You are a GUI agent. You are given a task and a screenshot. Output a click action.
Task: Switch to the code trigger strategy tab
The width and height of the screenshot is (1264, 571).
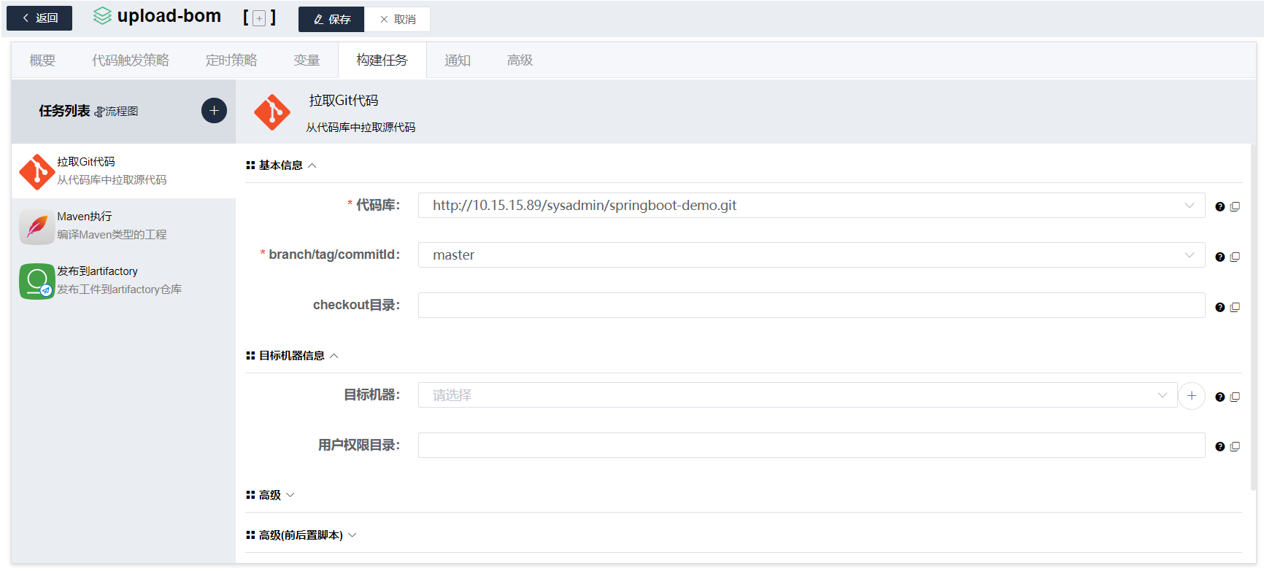pyautogui.click(x=131, y=61)
